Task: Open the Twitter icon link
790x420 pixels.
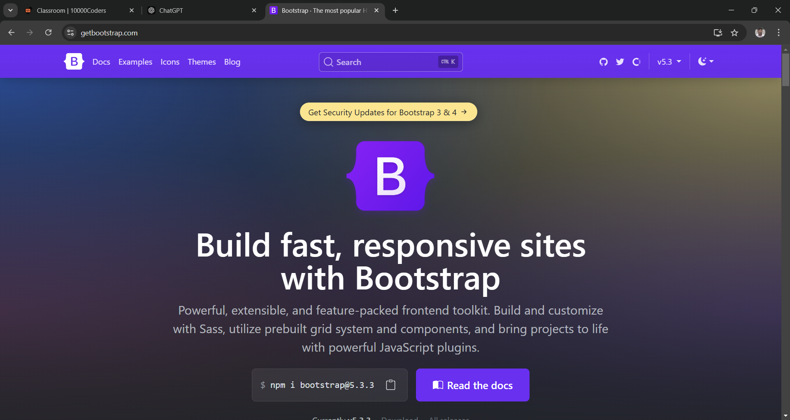Action: pyautogui.click(x=620, y=62)
